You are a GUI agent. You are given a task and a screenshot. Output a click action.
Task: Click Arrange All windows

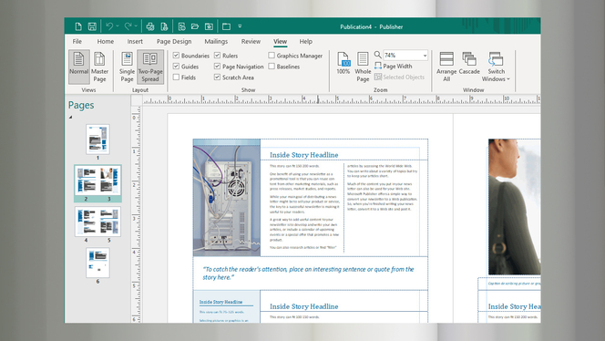[x=446, y=67]
